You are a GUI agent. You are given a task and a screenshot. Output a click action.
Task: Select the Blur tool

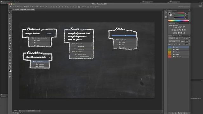10,46
